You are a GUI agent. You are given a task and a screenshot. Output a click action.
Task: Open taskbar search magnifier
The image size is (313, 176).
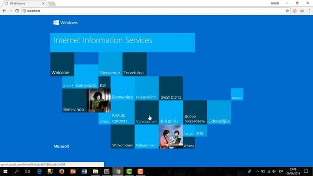[x=17, y=172]
